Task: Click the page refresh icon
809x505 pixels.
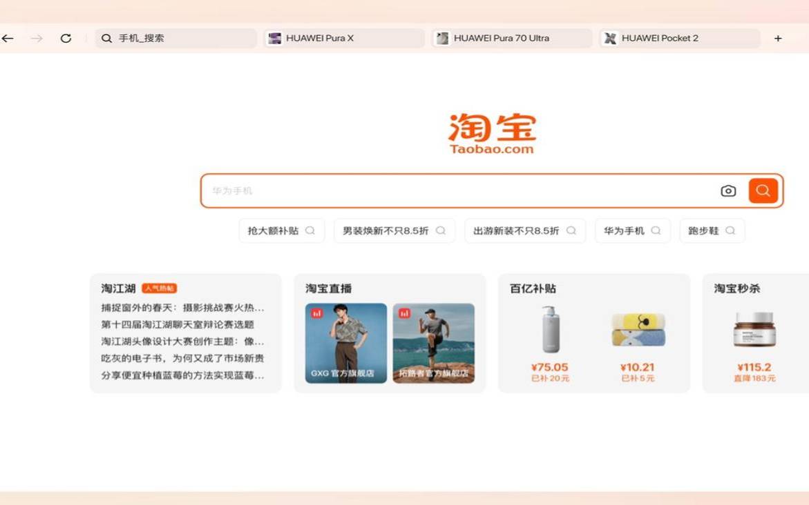Action: tap(66, 38)
